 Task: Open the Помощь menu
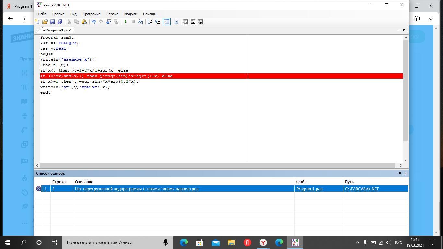[x=150, y=14]
